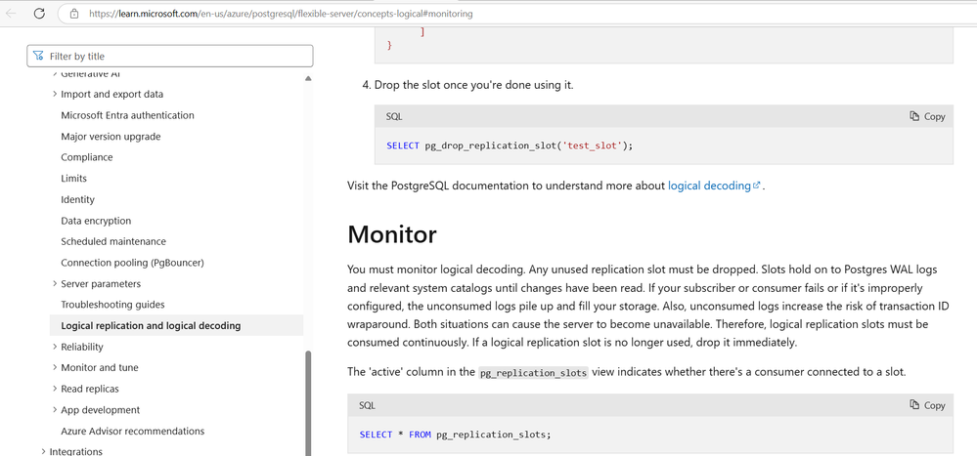Expand the Server parameters node
This screenshot has width=977, height=456.
click(55, 284)
